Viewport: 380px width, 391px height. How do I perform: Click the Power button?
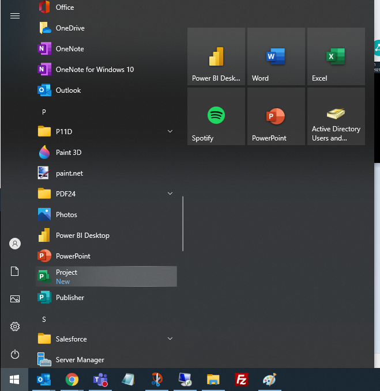point(15,354)
